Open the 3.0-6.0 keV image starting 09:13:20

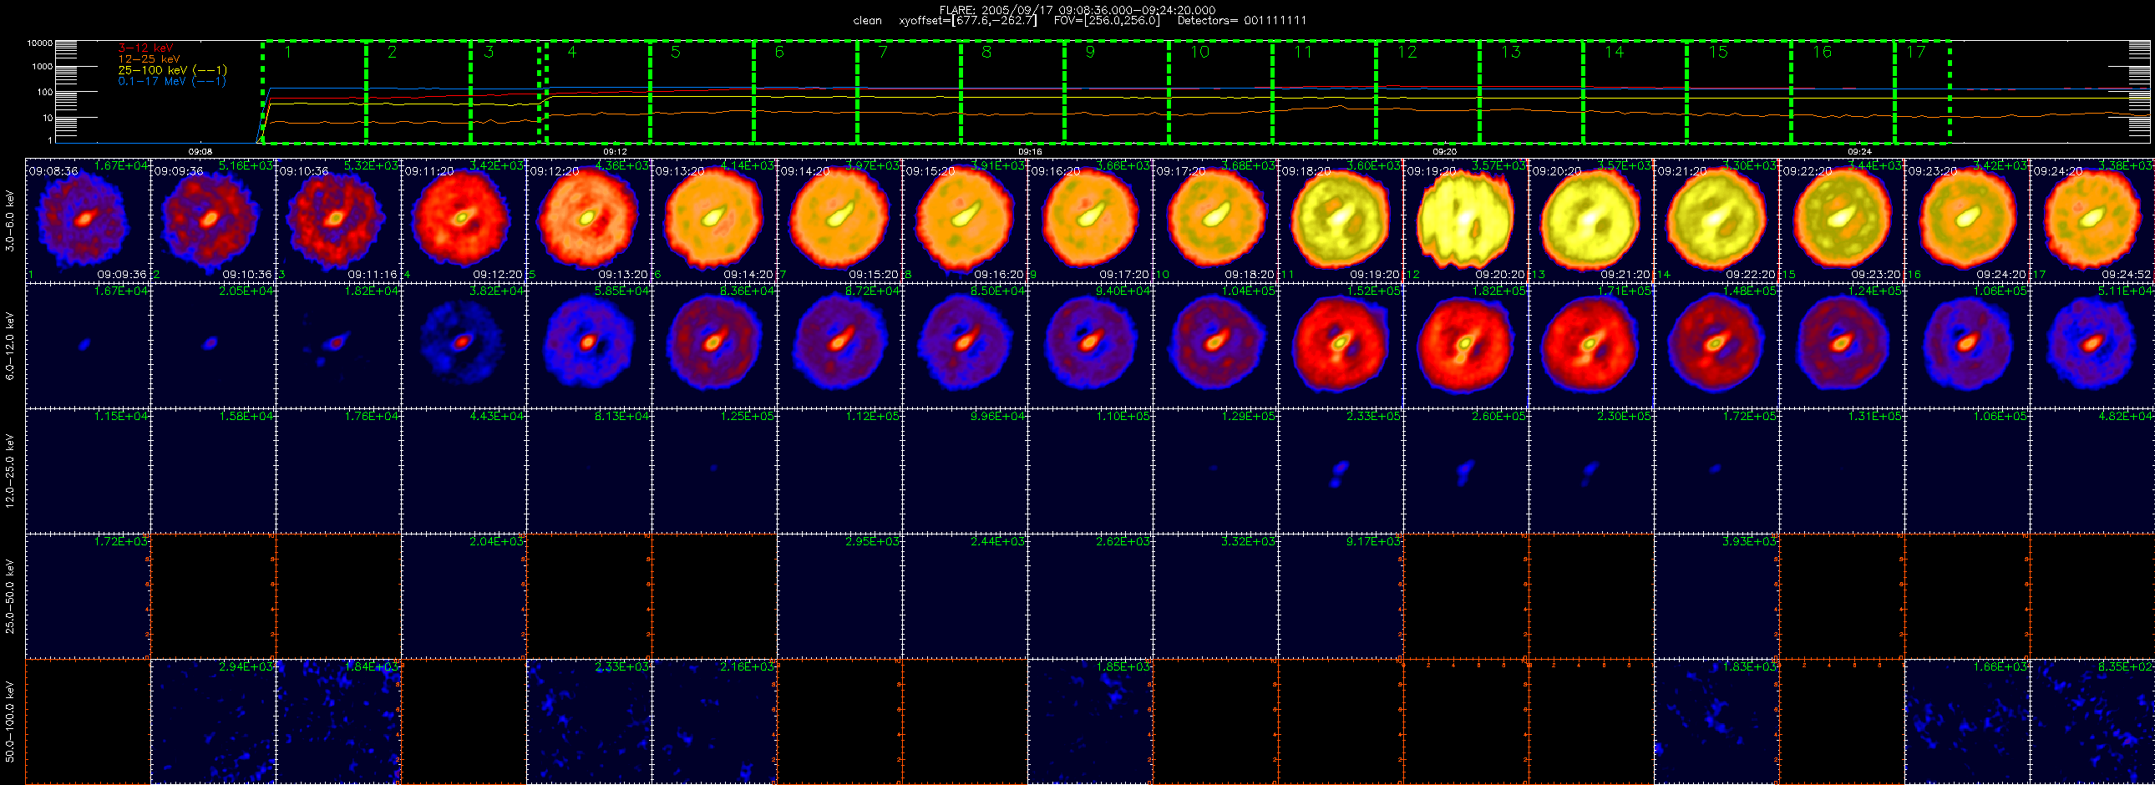click(x=714, y=220)
